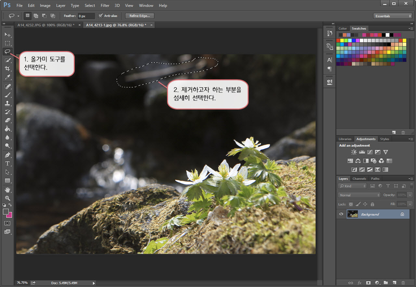Switch to A14_4232.JPG document tab
Screen dimensions: 416x287
click(x=45, y=25)
